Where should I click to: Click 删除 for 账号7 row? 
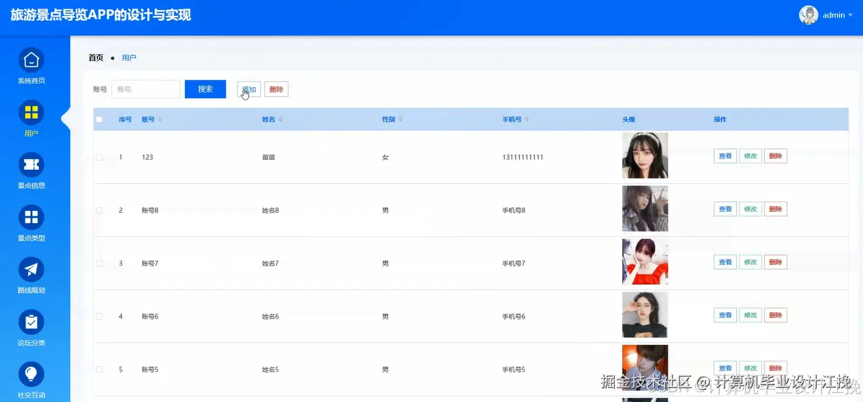point(776,263)
